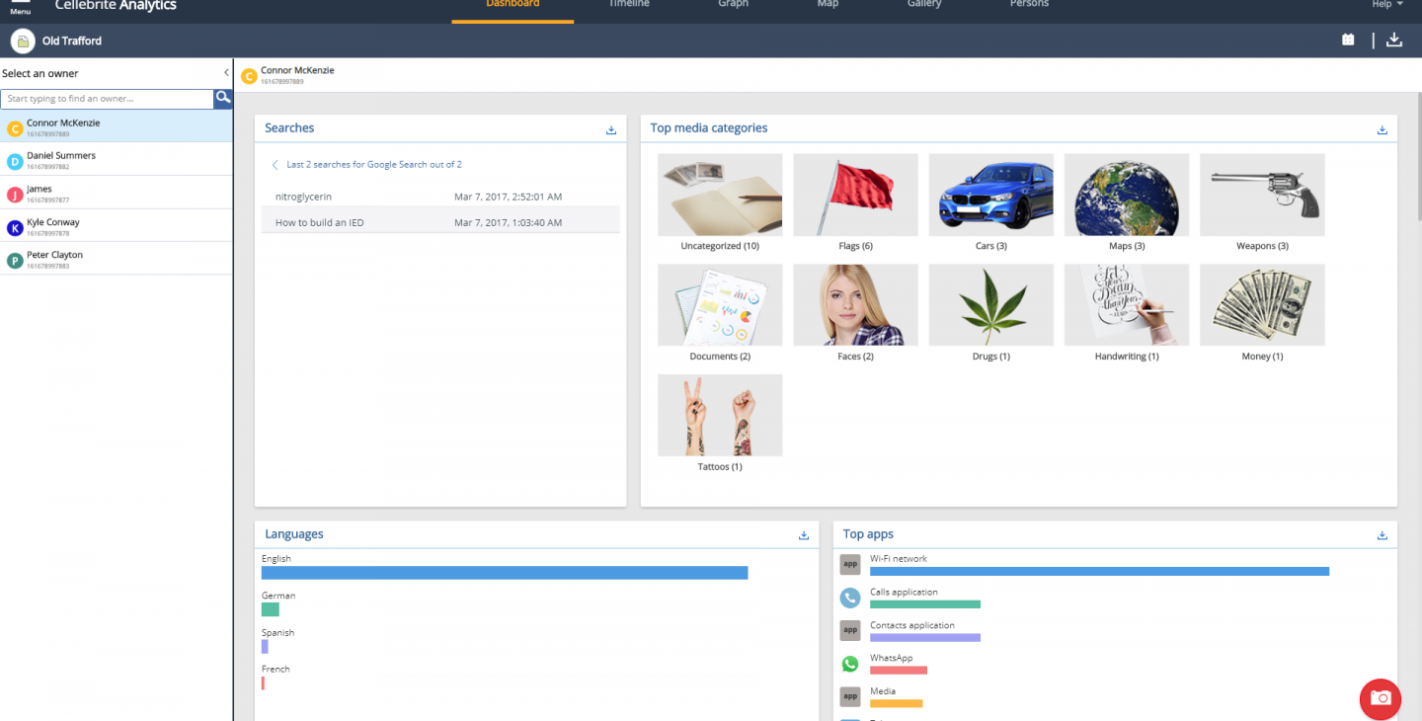Click the Wi-Fi network app icon
The image size is (1422, 721).
click(x=849, y=564)
